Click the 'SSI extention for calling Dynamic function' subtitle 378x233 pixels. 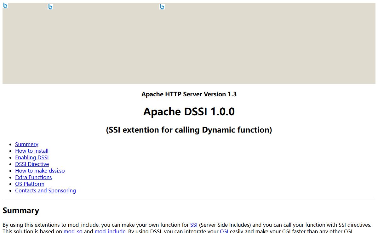[189, 130]
